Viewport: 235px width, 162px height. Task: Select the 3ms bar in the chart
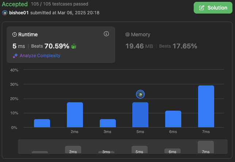click(x=108, y=123)
